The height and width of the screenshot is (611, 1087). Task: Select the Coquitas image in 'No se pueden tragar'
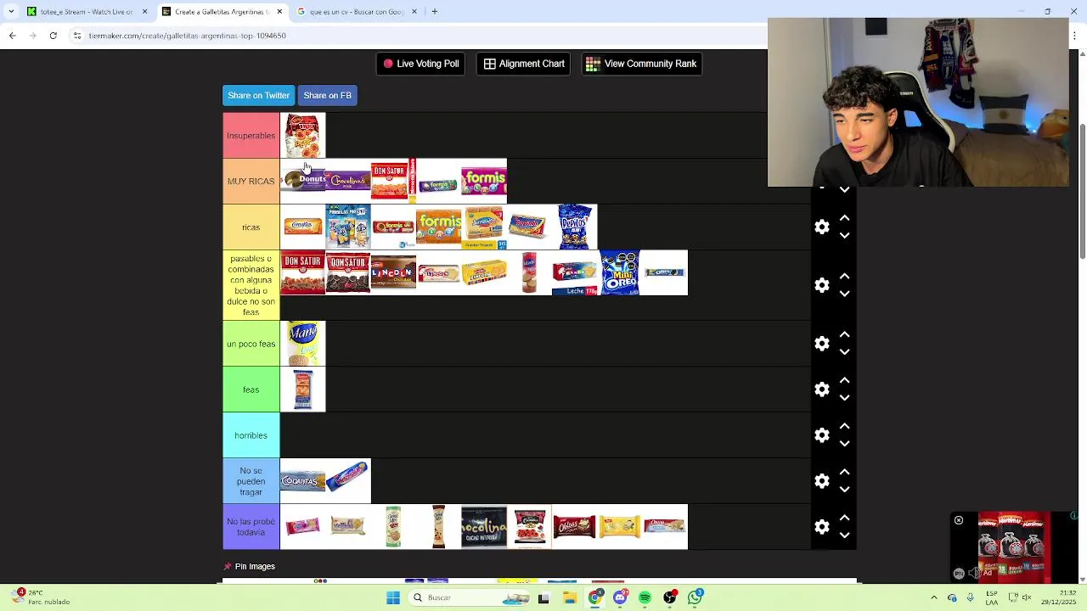point(303,481)
